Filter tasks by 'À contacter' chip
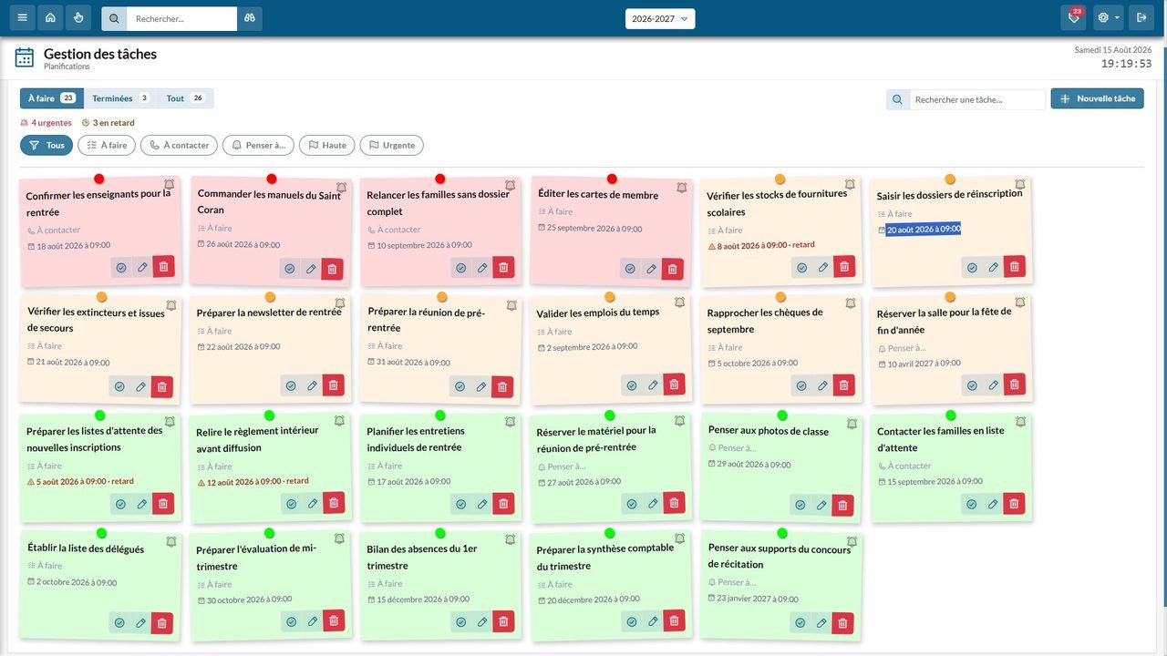 180,145
